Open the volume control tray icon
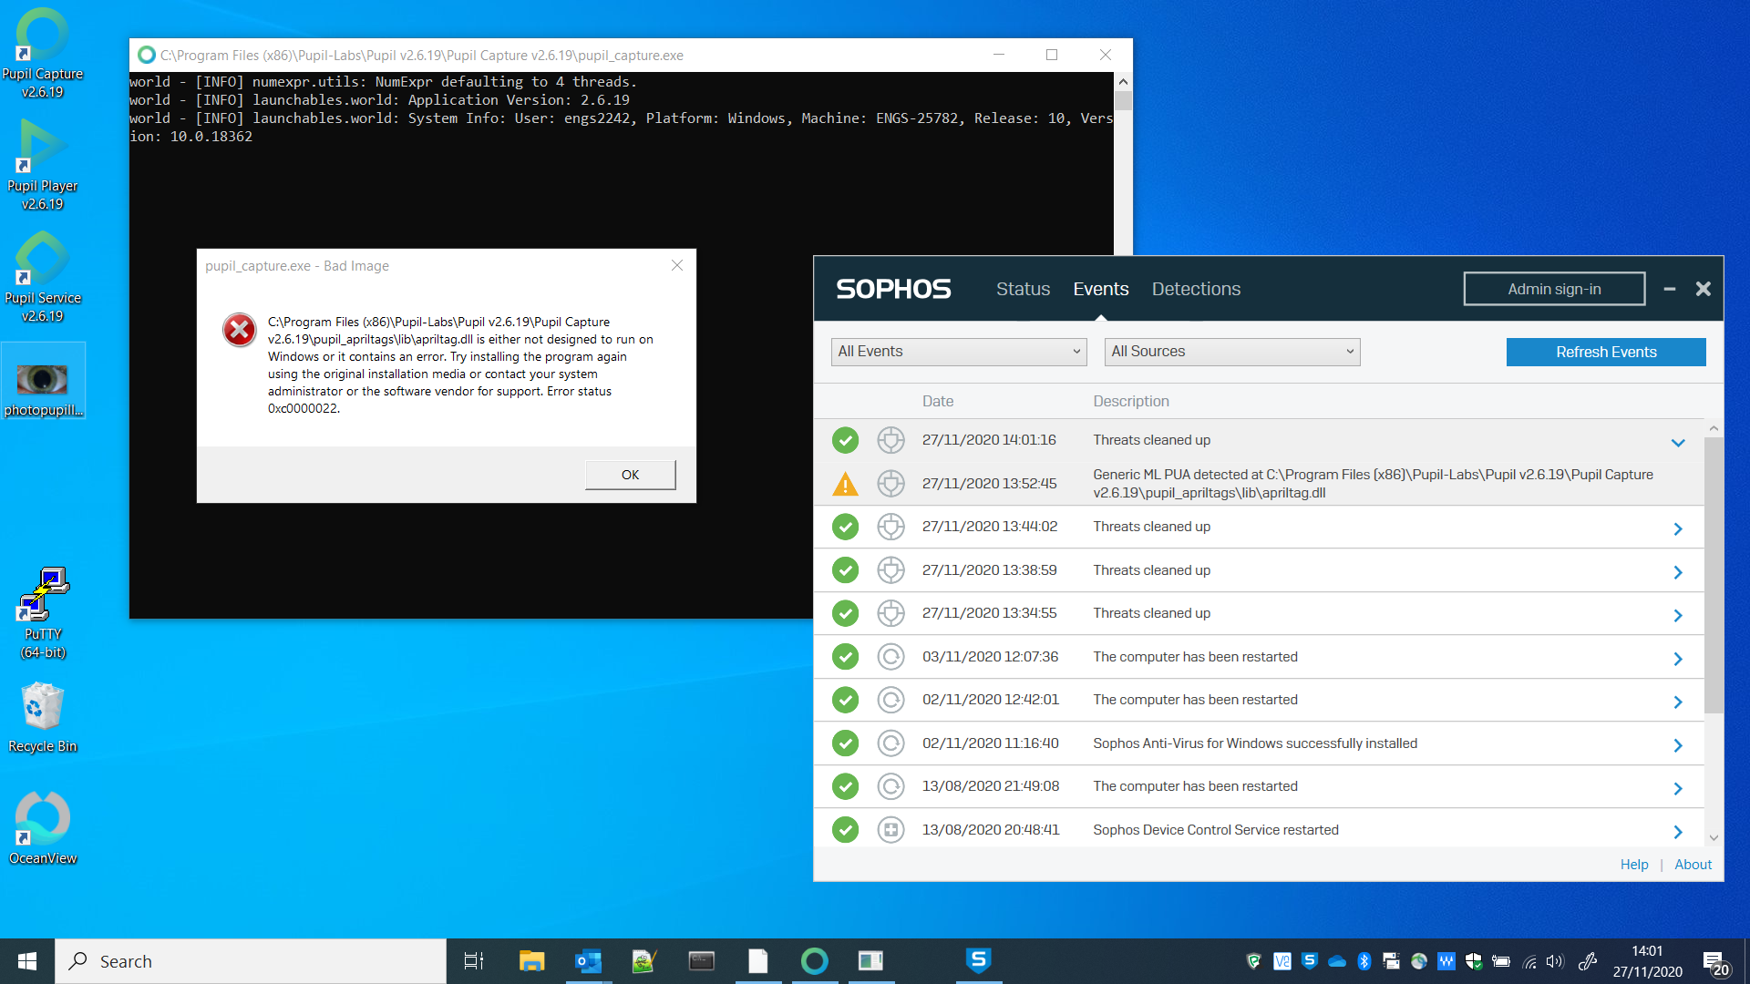1750x984 pixels. point(1555,961)
